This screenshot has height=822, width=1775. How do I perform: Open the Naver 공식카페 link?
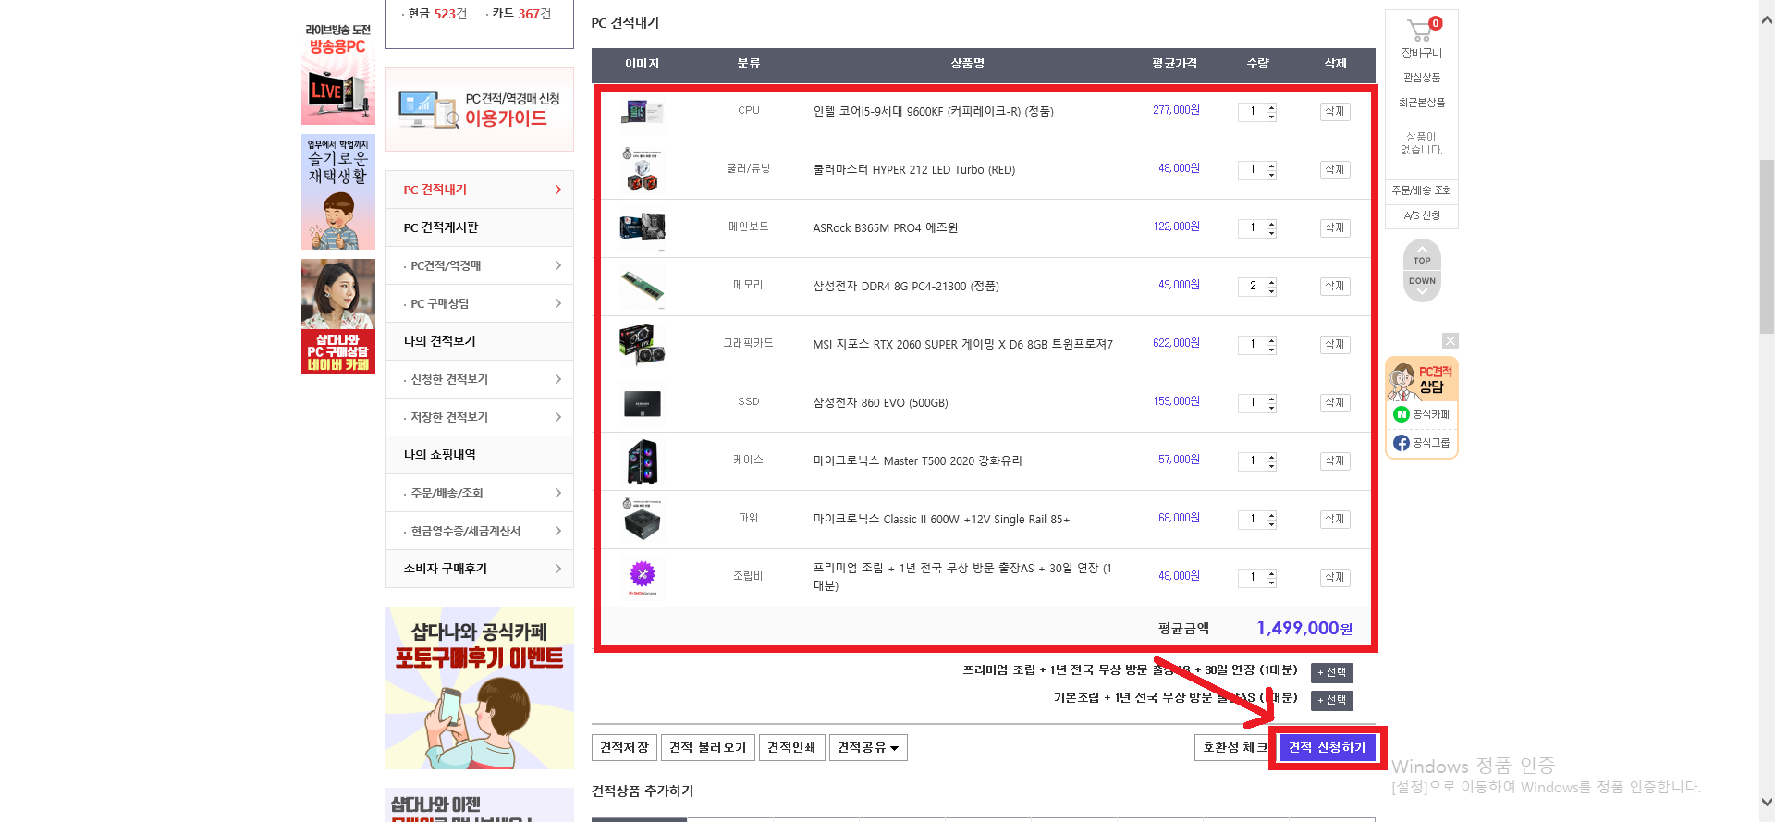(1422, 414)
